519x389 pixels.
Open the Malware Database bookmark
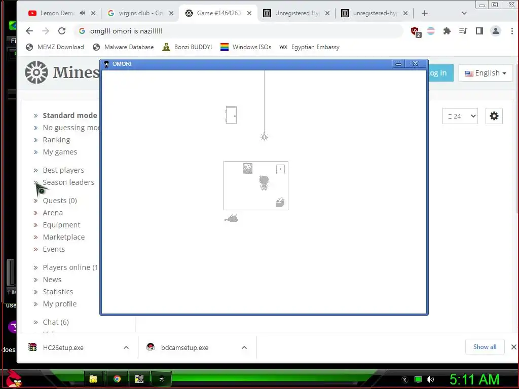tap(123, 47)
